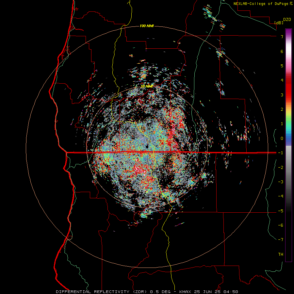Click the -4 dB scale label
Screen dimensions: 294x294
pos(281,196)
